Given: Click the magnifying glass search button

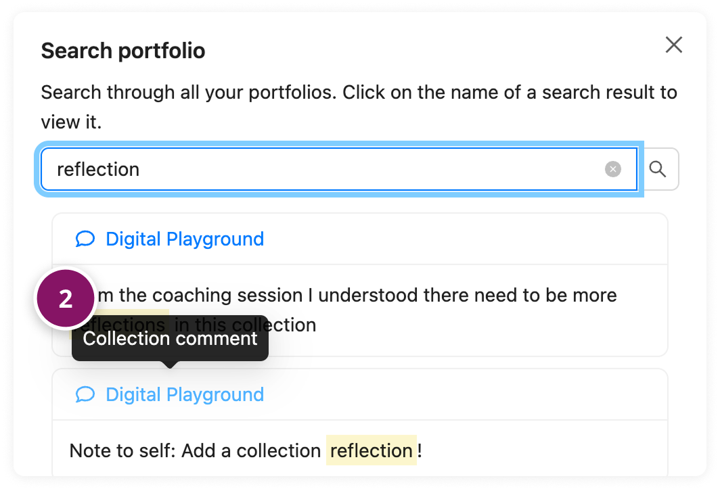Looking at the screenshot, I should pyautogui.click(x=658, y=169).
